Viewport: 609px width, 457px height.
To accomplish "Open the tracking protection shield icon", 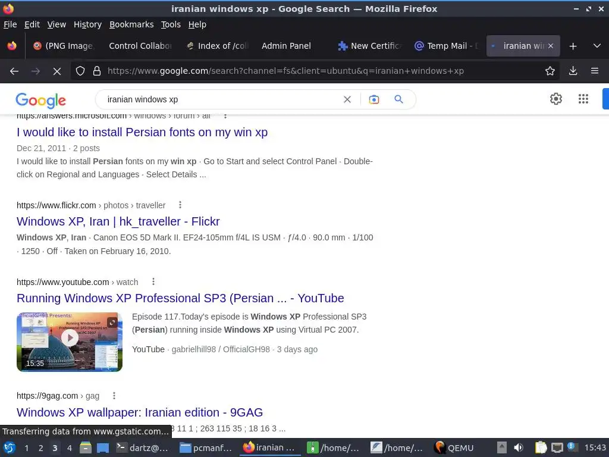I will click(80, 71).
